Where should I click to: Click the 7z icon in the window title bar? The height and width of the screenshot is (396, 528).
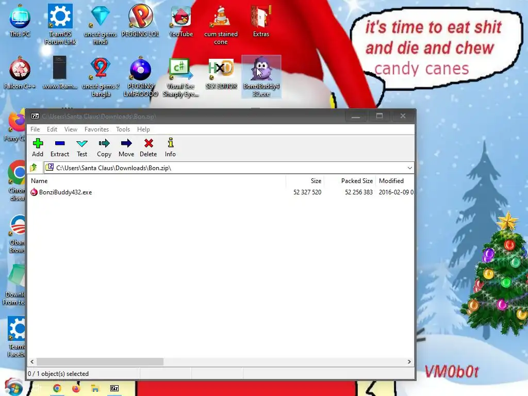click(x=35, y=116)
